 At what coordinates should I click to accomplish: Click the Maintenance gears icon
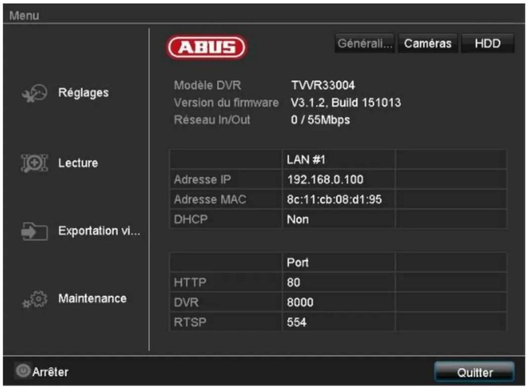pyautogui.click(x=35, y=299)
